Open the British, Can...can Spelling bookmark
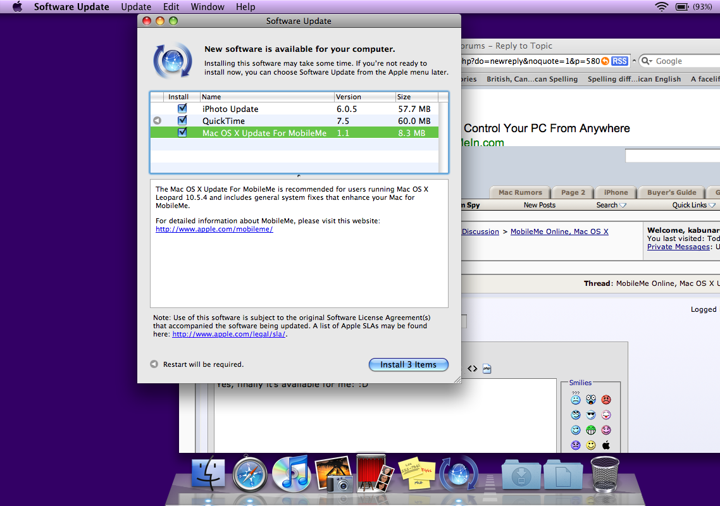 click(531, 79)
